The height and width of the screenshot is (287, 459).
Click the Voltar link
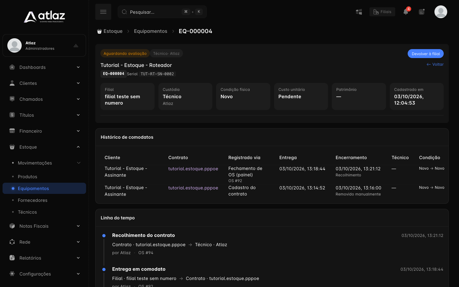coord(435,64)
